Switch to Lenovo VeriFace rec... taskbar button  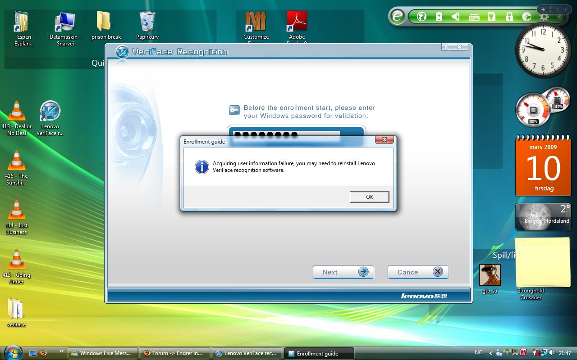[247, 353]
